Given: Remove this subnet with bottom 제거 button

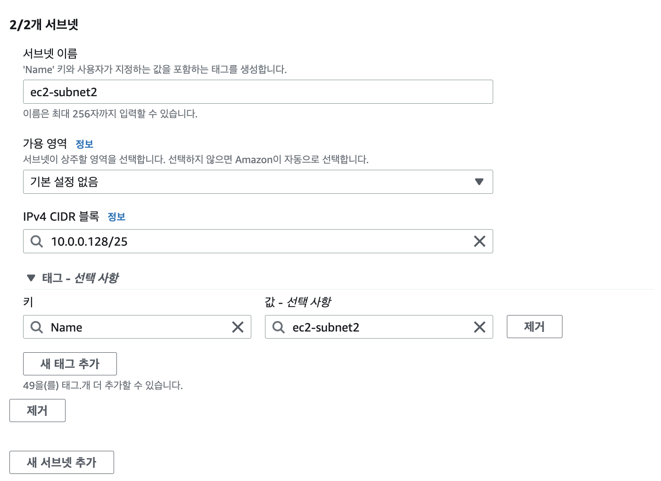Looking at the screenshot, I should click(x=37, y=411).
